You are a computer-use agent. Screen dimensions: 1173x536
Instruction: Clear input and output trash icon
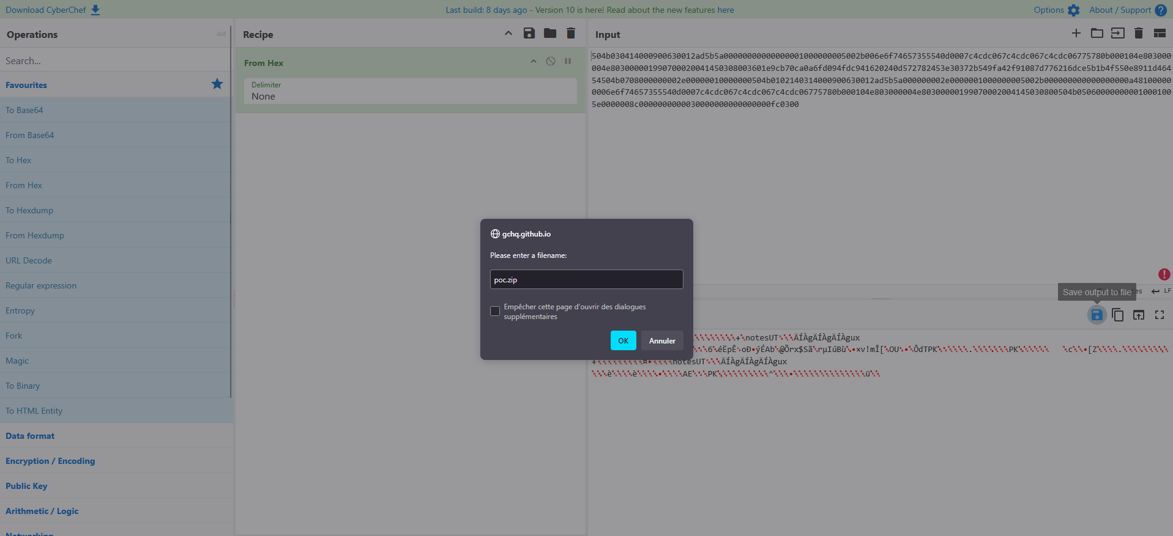(x=1138, y=33)
